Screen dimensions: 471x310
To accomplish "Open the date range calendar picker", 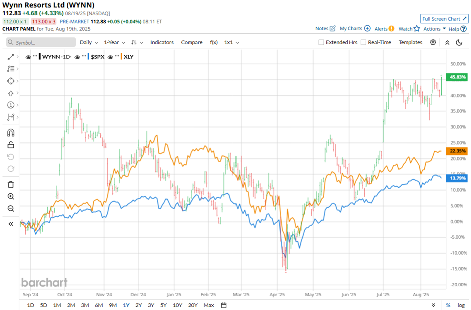I will (x=224, y=305).
